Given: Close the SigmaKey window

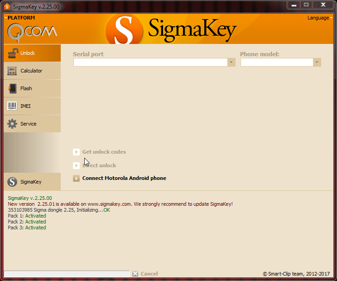Looking at the screenshot, I should coord(323,5).
